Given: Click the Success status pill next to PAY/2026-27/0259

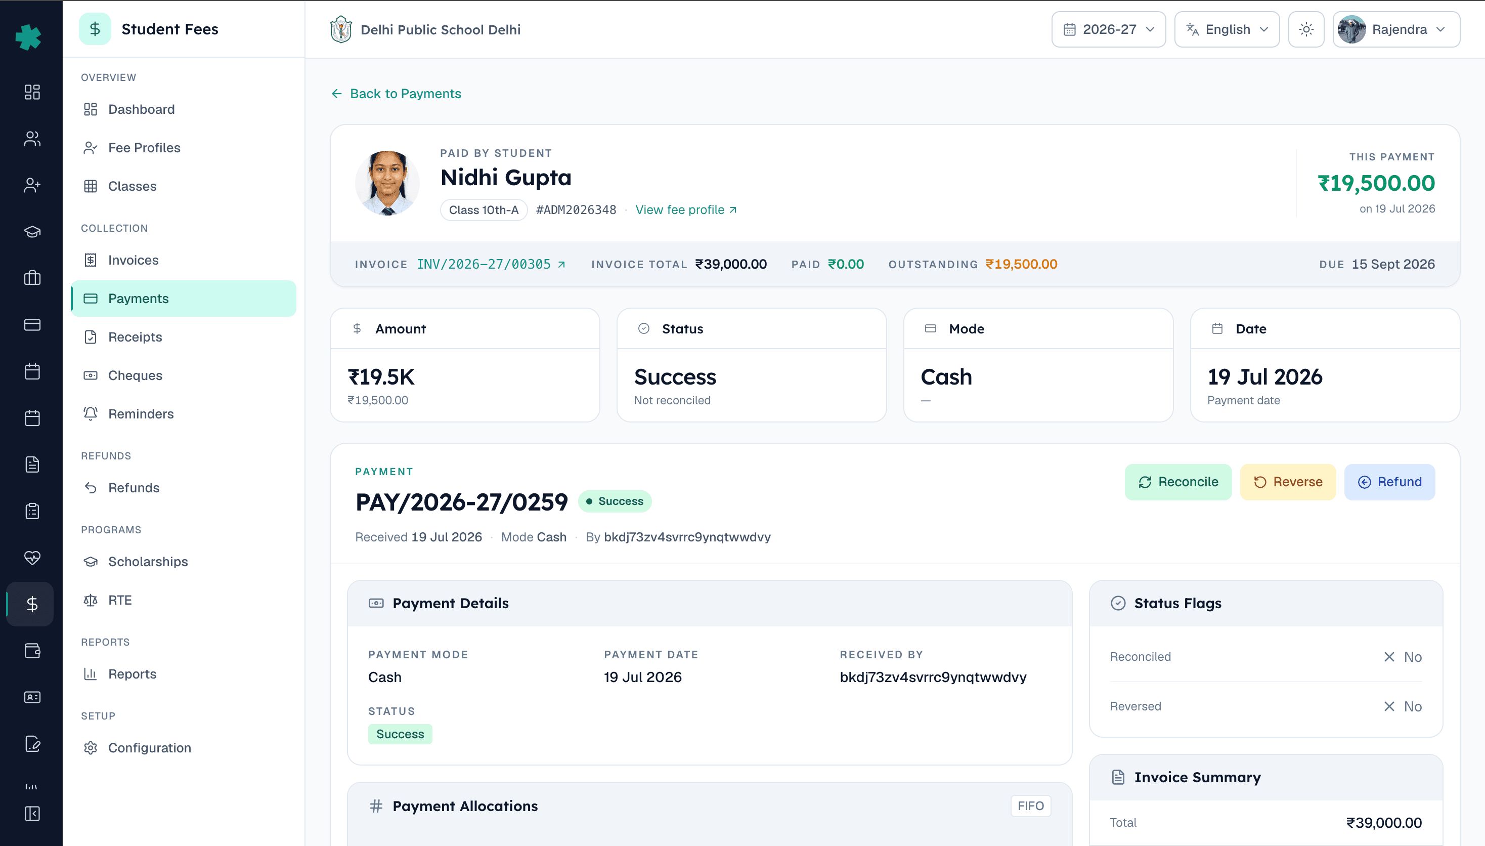Looking at the screenshot, I should coord(615,501).
